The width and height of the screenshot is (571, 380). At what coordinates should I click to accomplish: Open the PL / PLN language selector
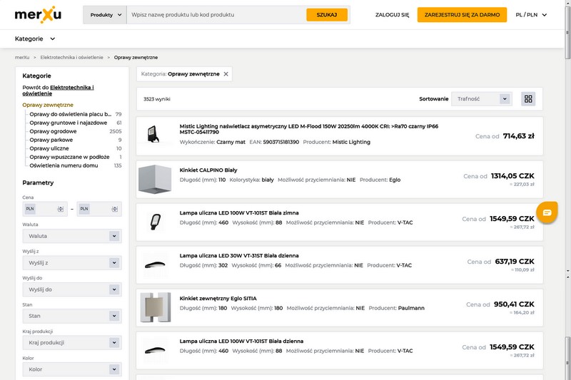pyautogui.click(x=531, y=15)
